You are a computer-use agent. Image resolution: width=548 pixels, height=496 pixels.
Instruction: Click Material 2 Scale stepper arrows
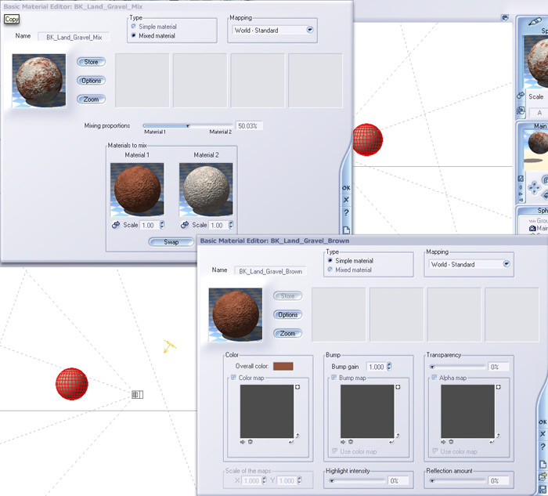pos(231,225)
